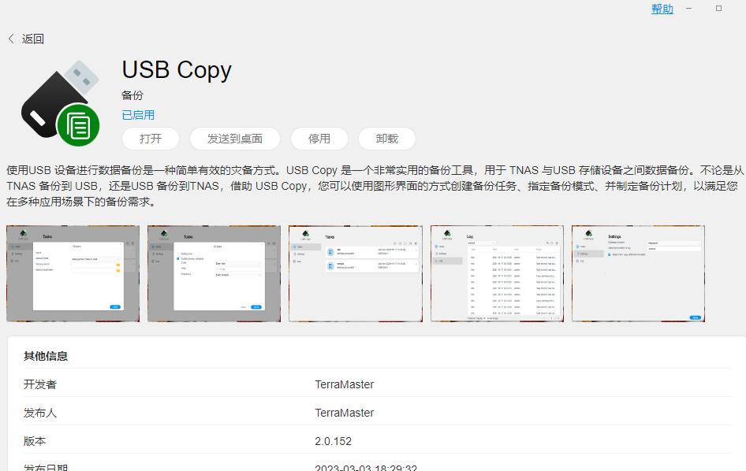Image resolution: width=746 pixels, height=471 pixels.
Task: View the Tasks list screenshot thumbnail
Action: point(355,273)
